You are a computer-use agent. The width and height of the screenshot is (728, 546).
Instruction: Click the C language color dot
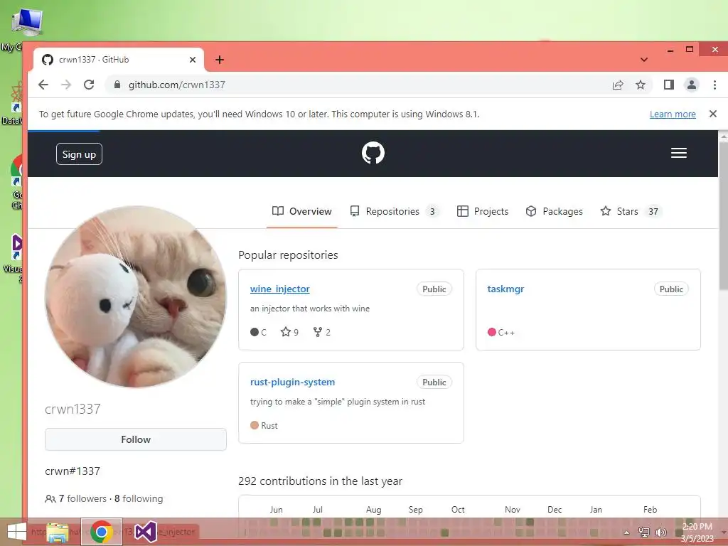click(255, 331)
